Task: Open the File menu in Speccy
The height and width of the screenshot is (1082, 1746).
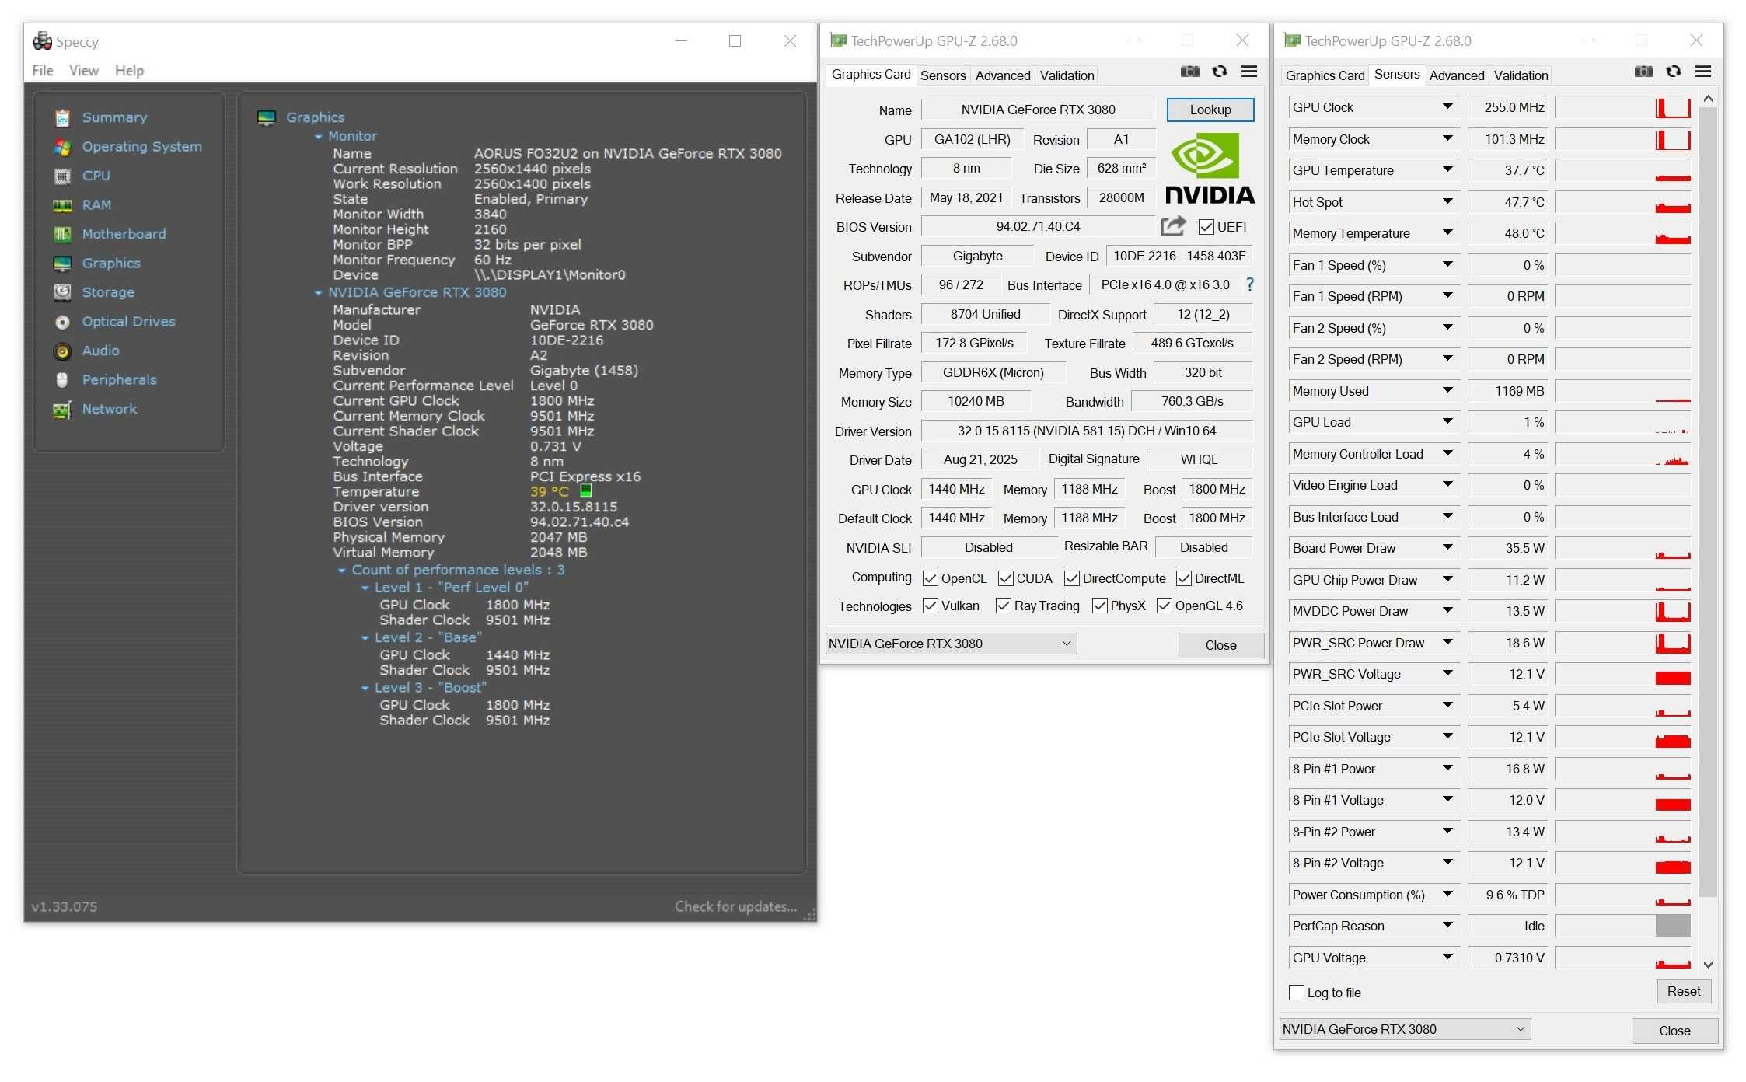Action: click(43, 71)
